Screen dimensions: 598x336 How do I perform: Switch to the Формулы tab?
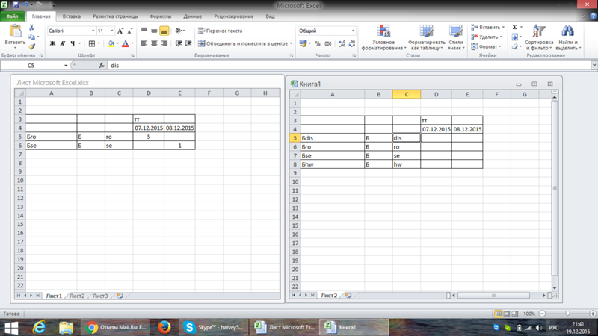click(160, 16)
